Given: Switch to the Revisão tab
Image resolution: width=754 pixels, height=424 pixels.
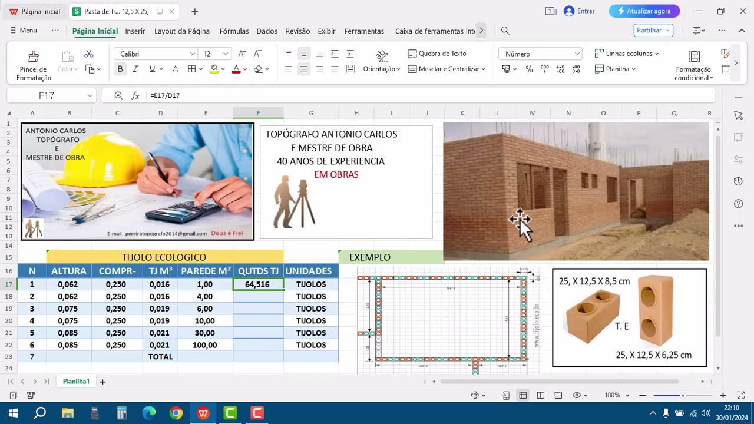Looking at the screenshot, I should click(x=297, y=31).
